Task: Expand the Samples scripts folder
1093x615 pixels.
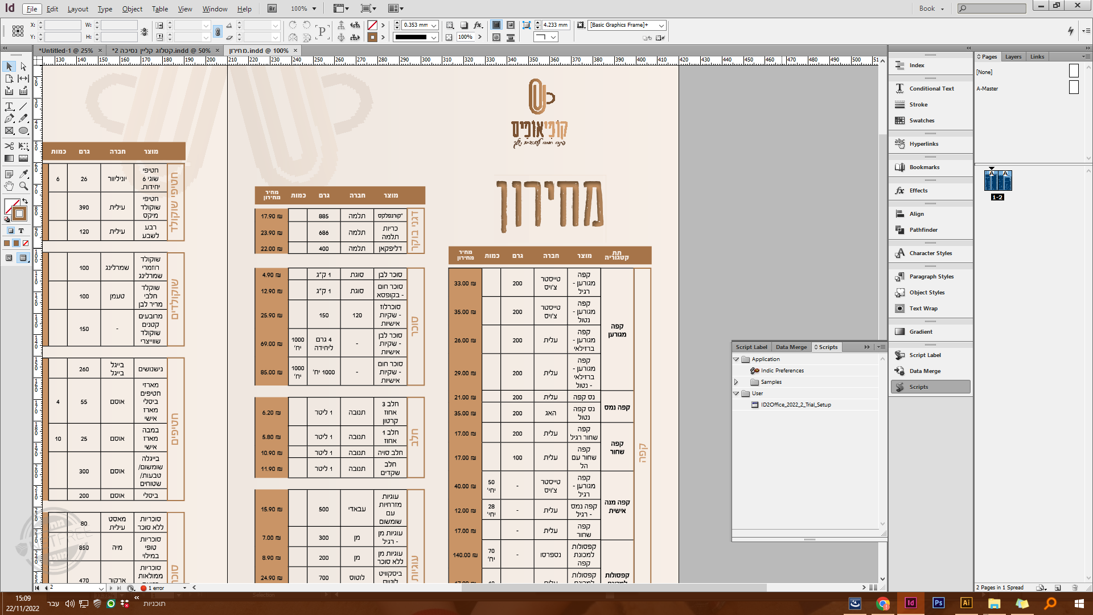Action: click(x=736, y=382)
